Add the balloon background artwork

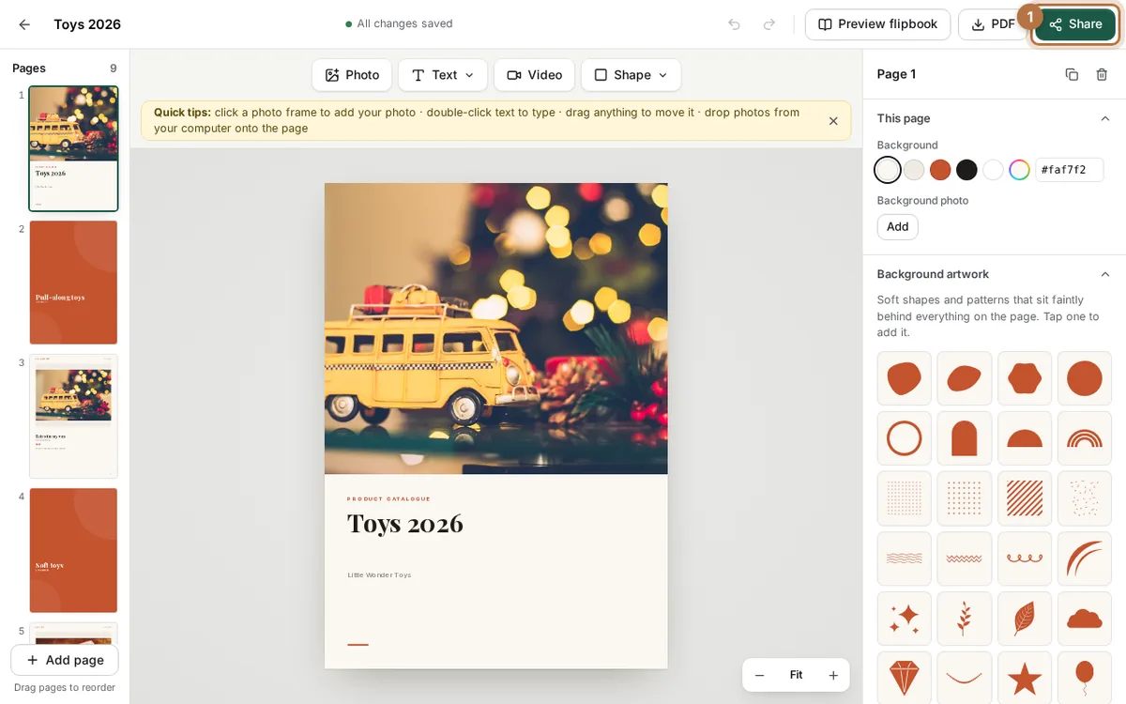tap(1085, 678)
